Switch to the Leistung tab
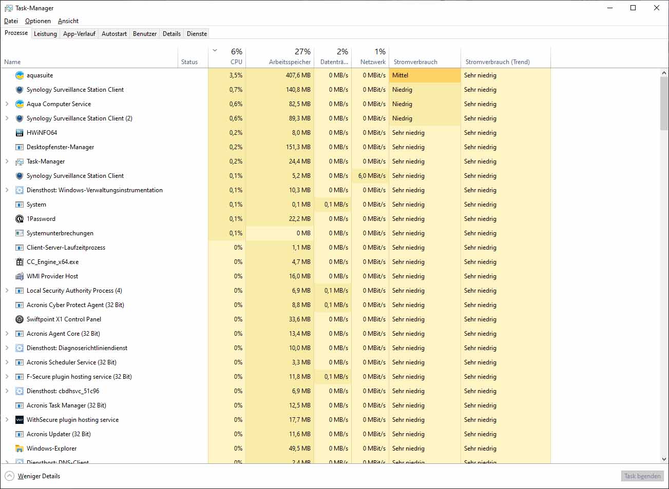 tap(45, 34)
